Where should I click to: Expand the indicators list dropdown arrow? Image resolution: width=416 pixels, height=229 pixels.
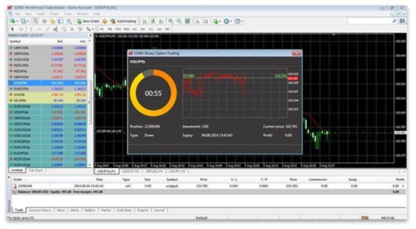(220, 22)
